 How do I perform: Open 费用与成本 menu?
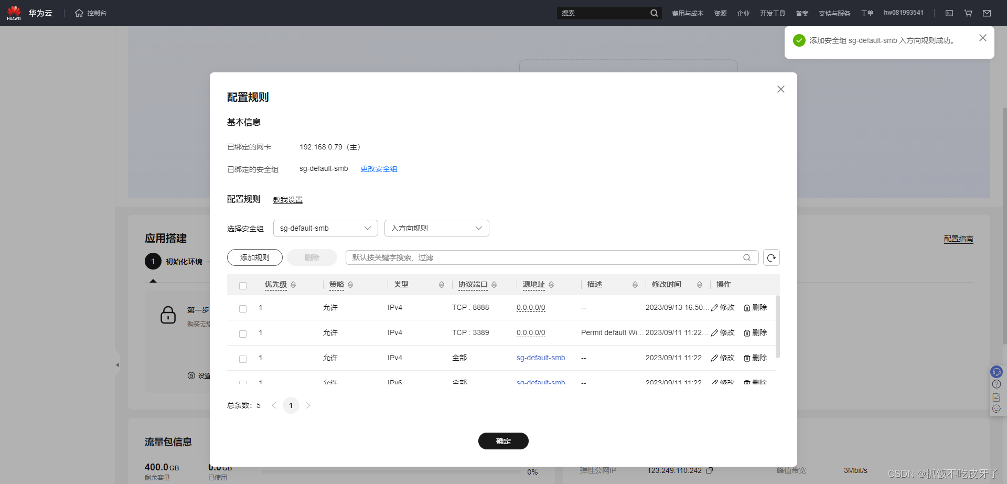pyautogui.click(x=688, y=13)
